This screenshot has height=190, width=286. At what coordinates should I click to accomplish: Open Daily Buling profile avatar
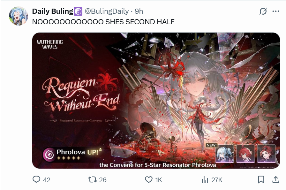[x=19, y=16]
